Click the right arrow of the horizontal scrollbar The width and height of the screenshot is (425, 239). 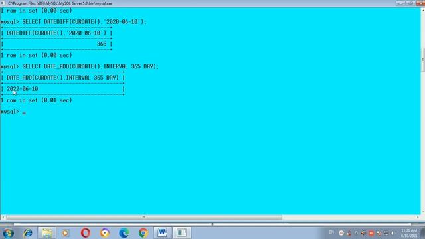pyautogui.click(x=418, y=217)
